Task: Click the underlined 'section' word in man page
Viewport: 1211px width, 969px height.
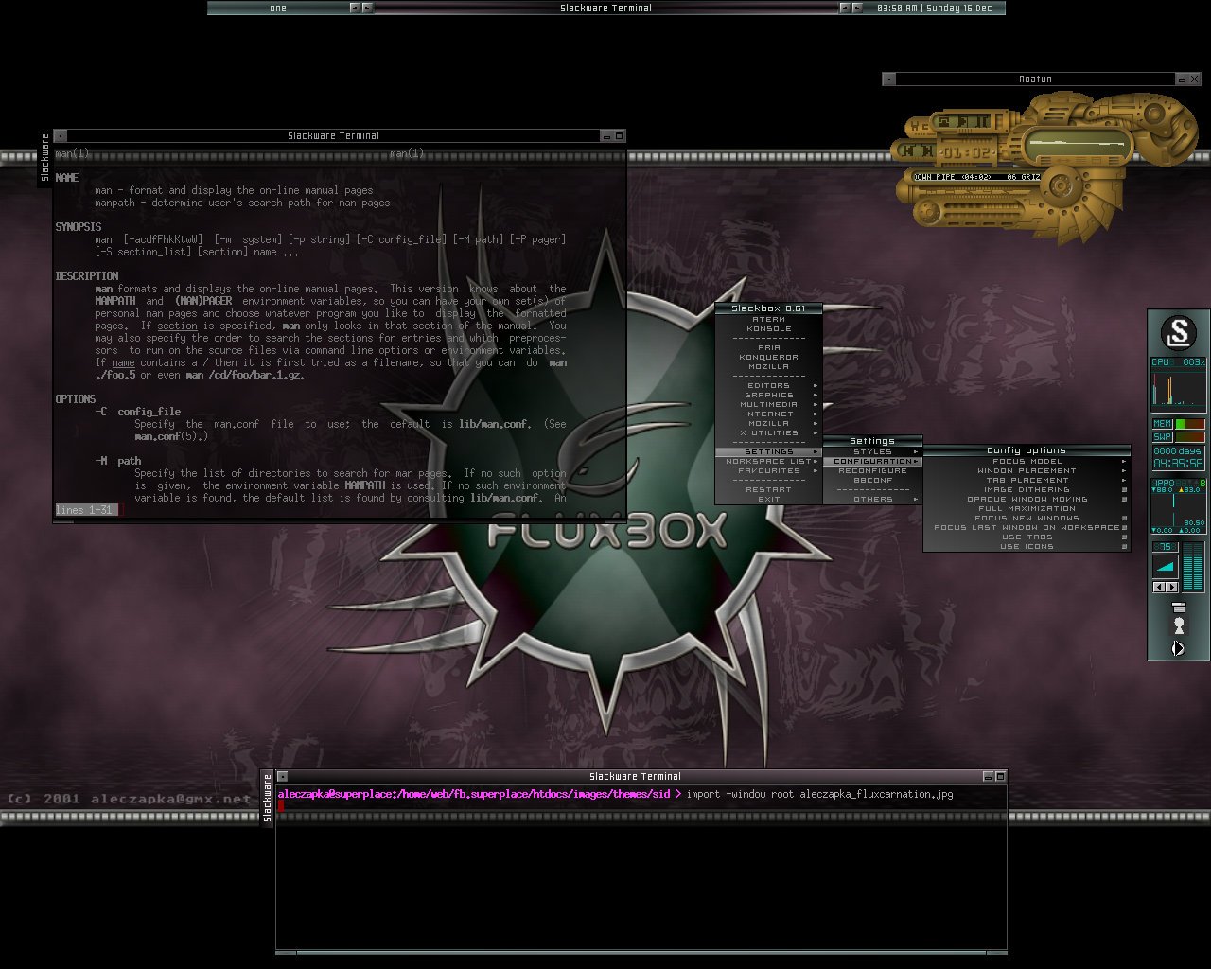Action: click(x=177, y=326)
